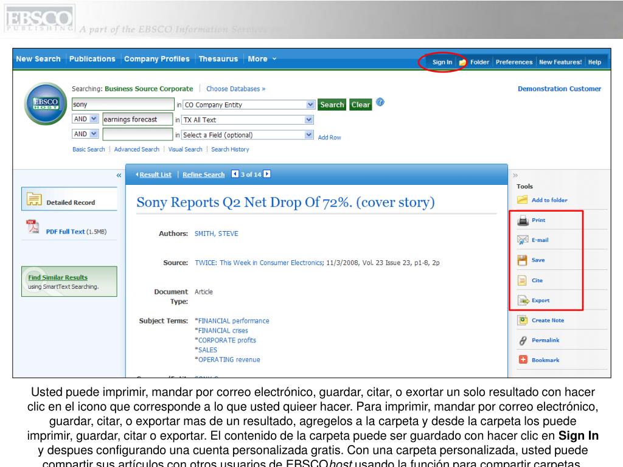Open Folder in top bar
Screen dimensions: 623x467
[x=479, y=62]
